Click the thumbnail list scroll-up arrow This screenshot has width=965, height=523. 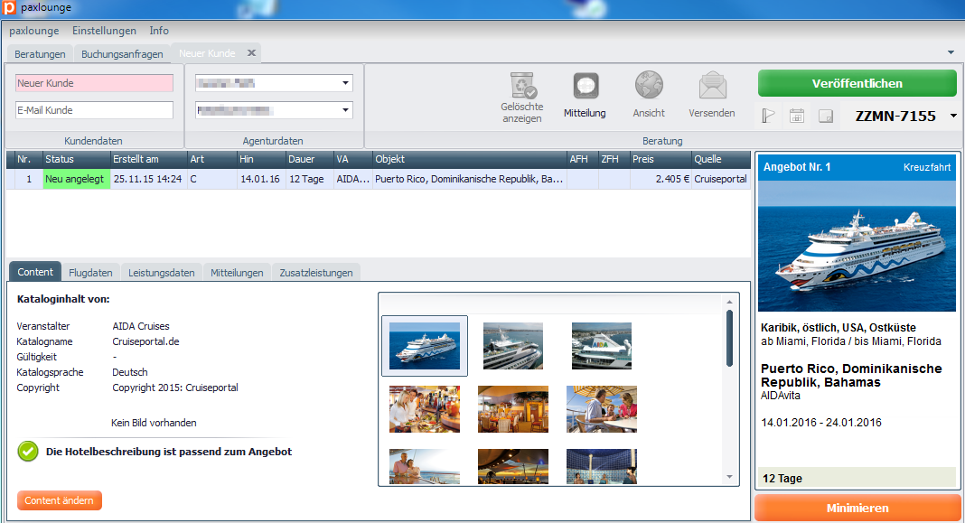coord(729,302)
